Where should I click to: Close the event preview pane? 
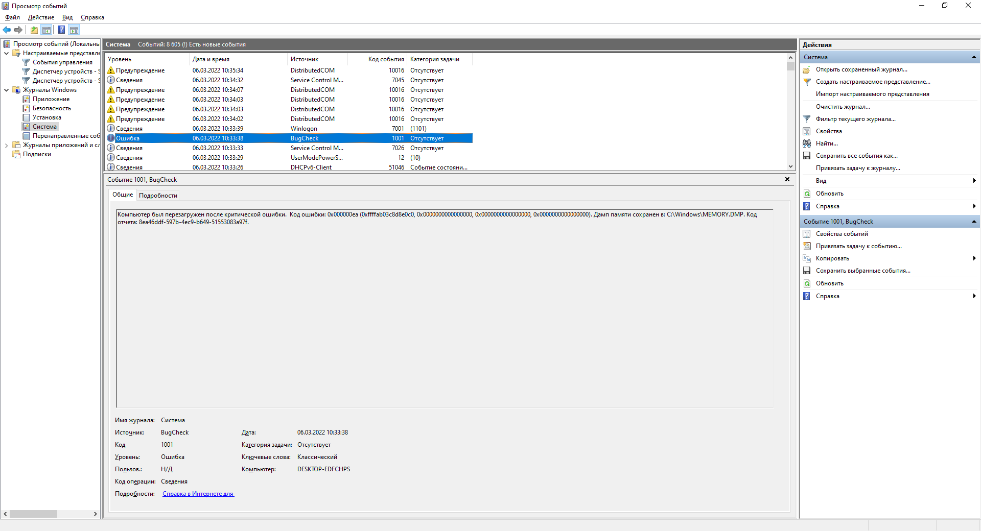click(787, 179)
